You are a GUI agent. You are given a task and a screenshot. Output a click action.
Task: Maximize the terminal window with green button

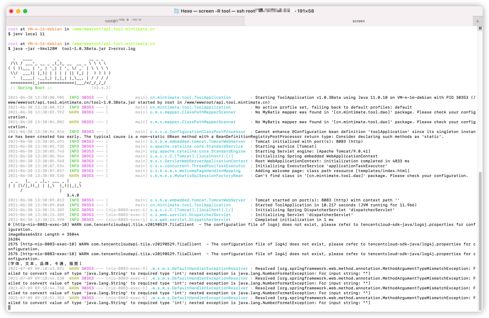click(25, 11)
